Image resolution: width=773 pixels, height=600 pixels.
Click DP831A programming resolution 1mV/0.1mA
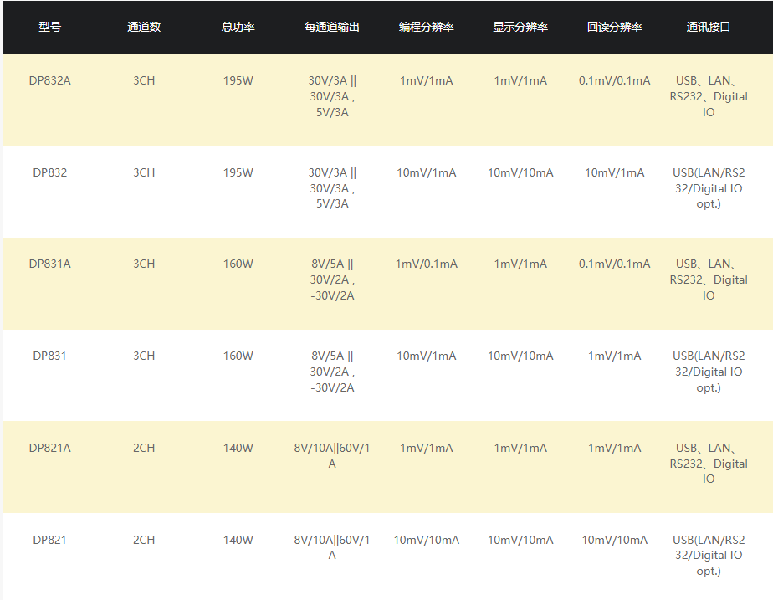tap(427, 264)
